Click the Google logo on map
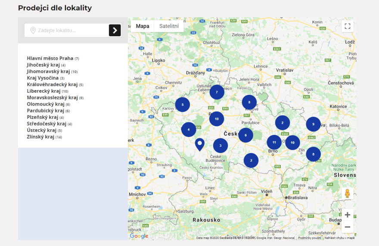 coord(139,236)
